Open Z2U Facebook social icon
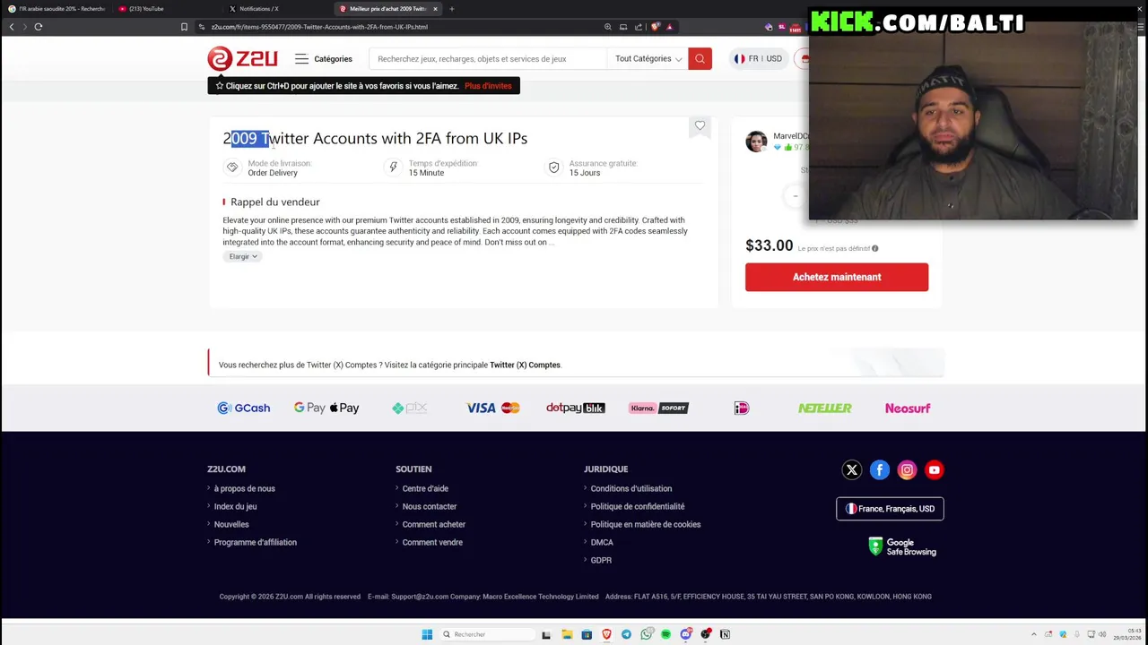 coord(879,470)
